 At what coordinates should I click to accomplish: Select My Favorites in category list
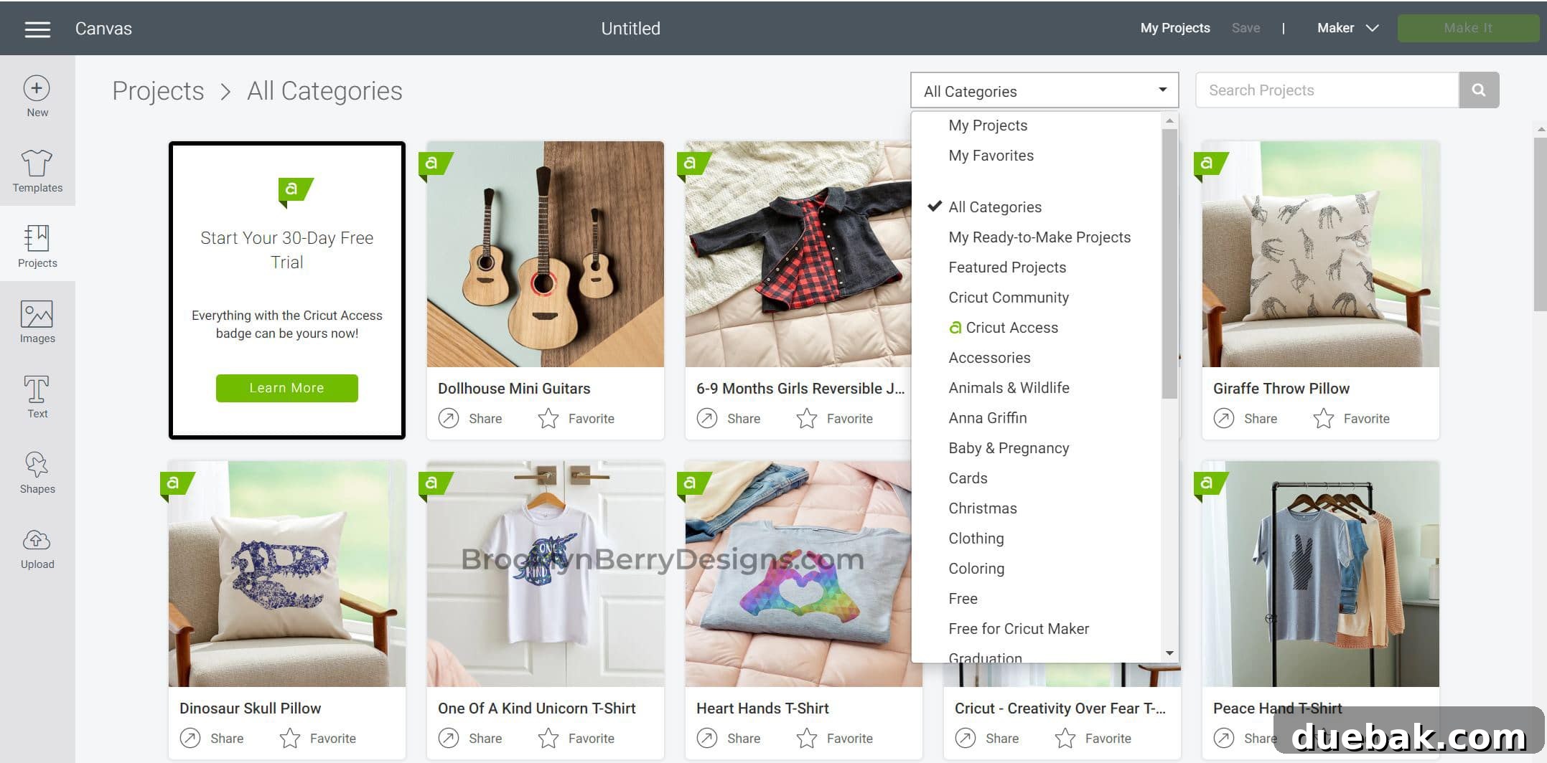[991, 156]
